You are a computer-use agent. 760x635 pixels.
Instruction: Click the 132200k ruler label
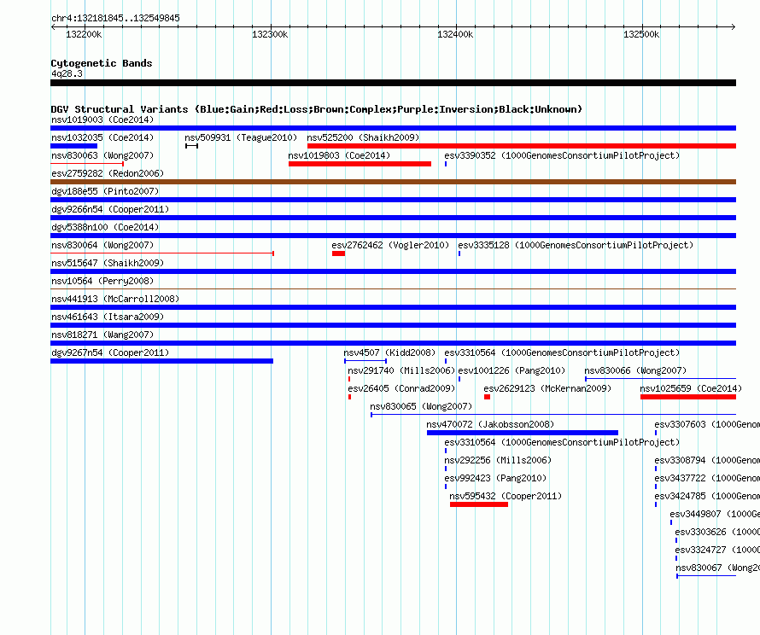pos(84,34)
